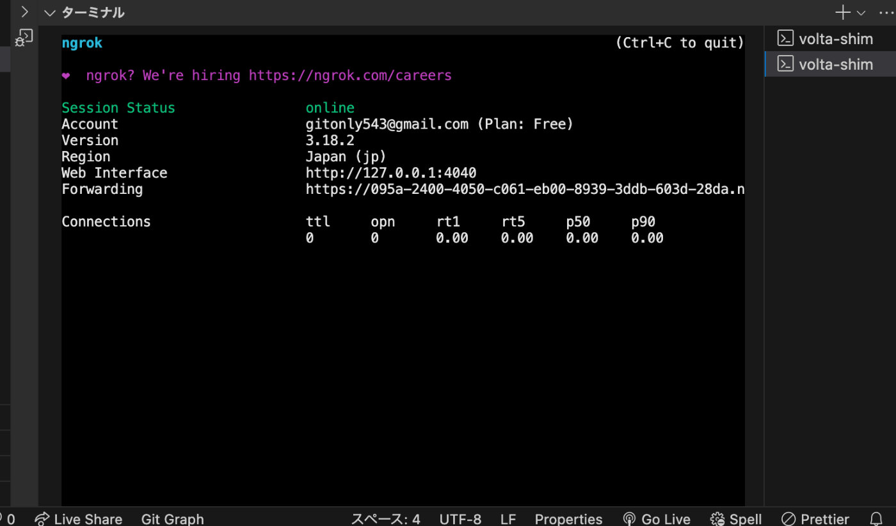The image size is (896, 526).
Task: Click the Spell gear icon
Action: (x=717, y=519)
